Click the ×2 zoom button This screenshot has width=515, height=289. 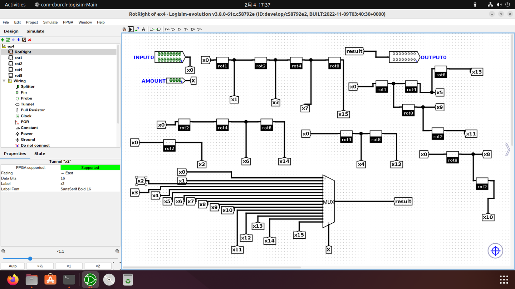tap(97, 266)
